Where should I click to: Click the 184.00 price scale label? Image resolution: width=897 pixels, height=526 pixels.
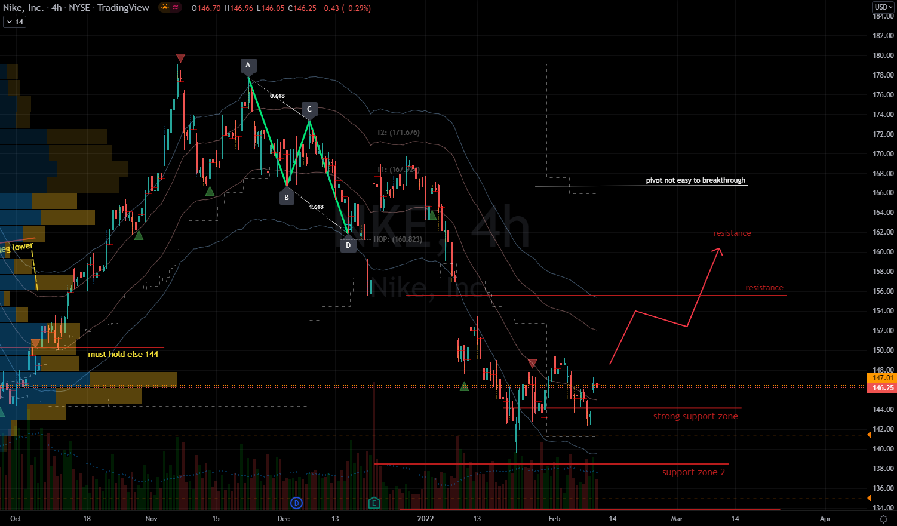point(883,16)
